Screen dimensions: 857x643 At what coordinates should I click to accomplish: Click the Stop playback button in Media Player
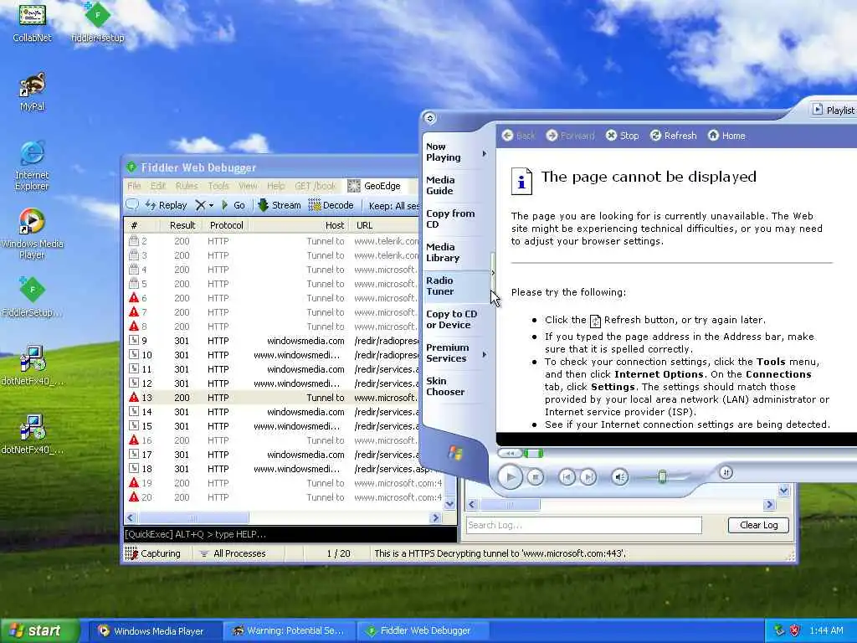coord(536,477)
